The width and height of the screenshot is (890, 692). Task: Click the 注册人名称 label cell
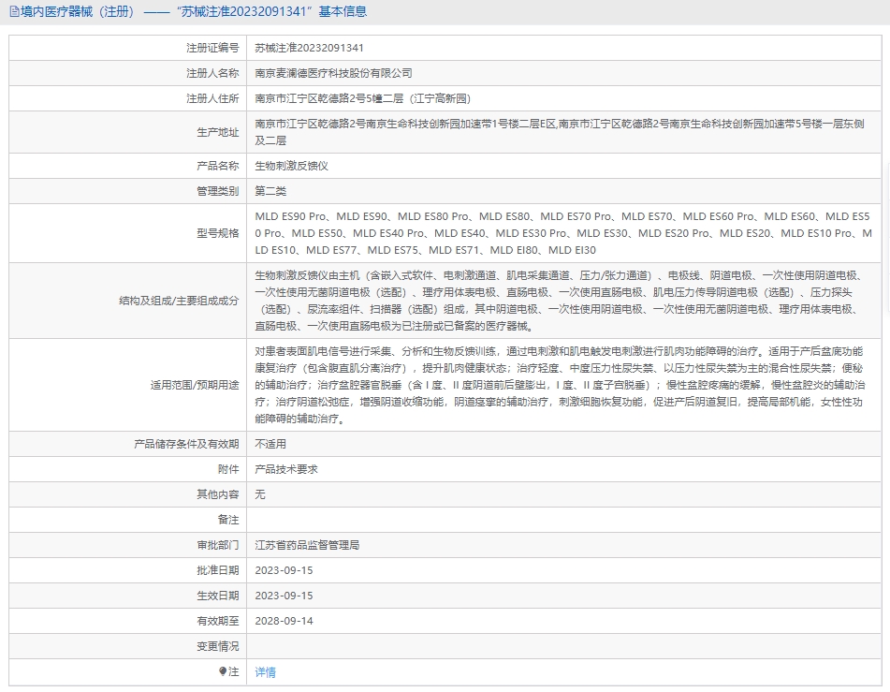[x=127, y=73]
